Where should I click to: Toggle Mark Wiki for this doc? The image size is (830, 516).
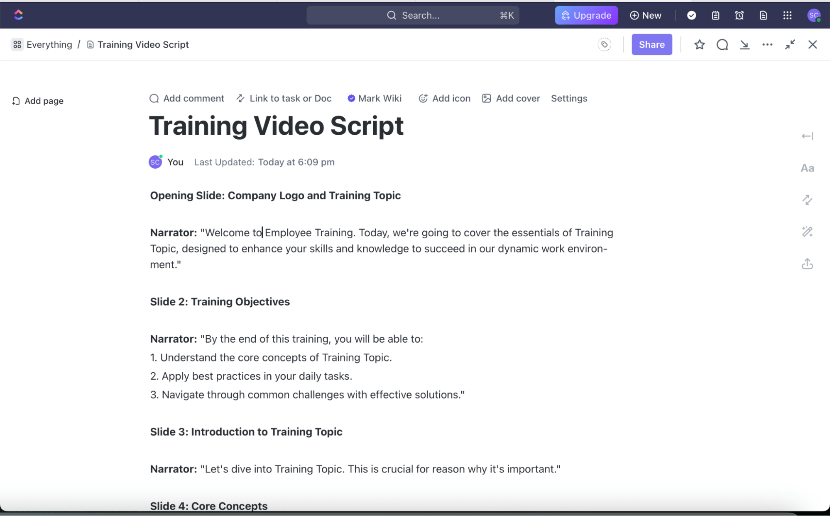(374, 98)
